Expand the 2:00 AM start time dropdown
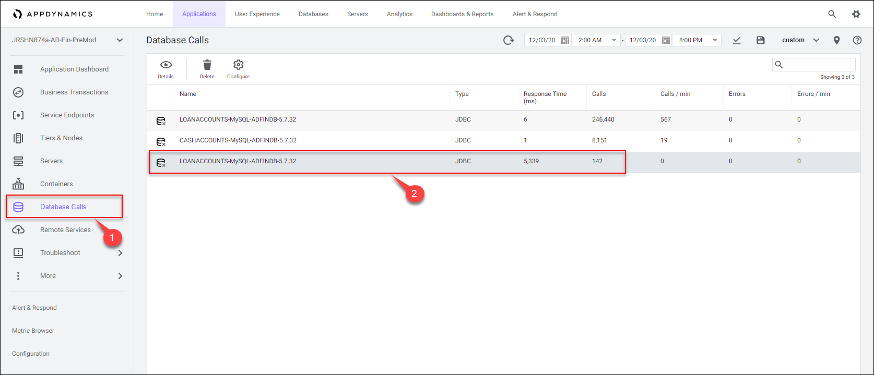Image resolution: width=874 pixels, height=375 pixels. tap(614, 40)
